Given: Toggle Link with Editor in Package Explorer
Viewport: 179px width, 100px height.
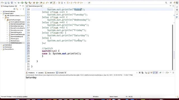Looking at the screenshot, I should click(x=17, y=9).
